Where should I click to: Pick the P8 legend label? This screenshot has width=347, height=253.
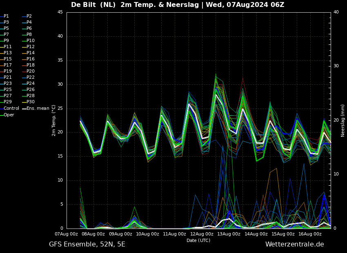[29, 35]
